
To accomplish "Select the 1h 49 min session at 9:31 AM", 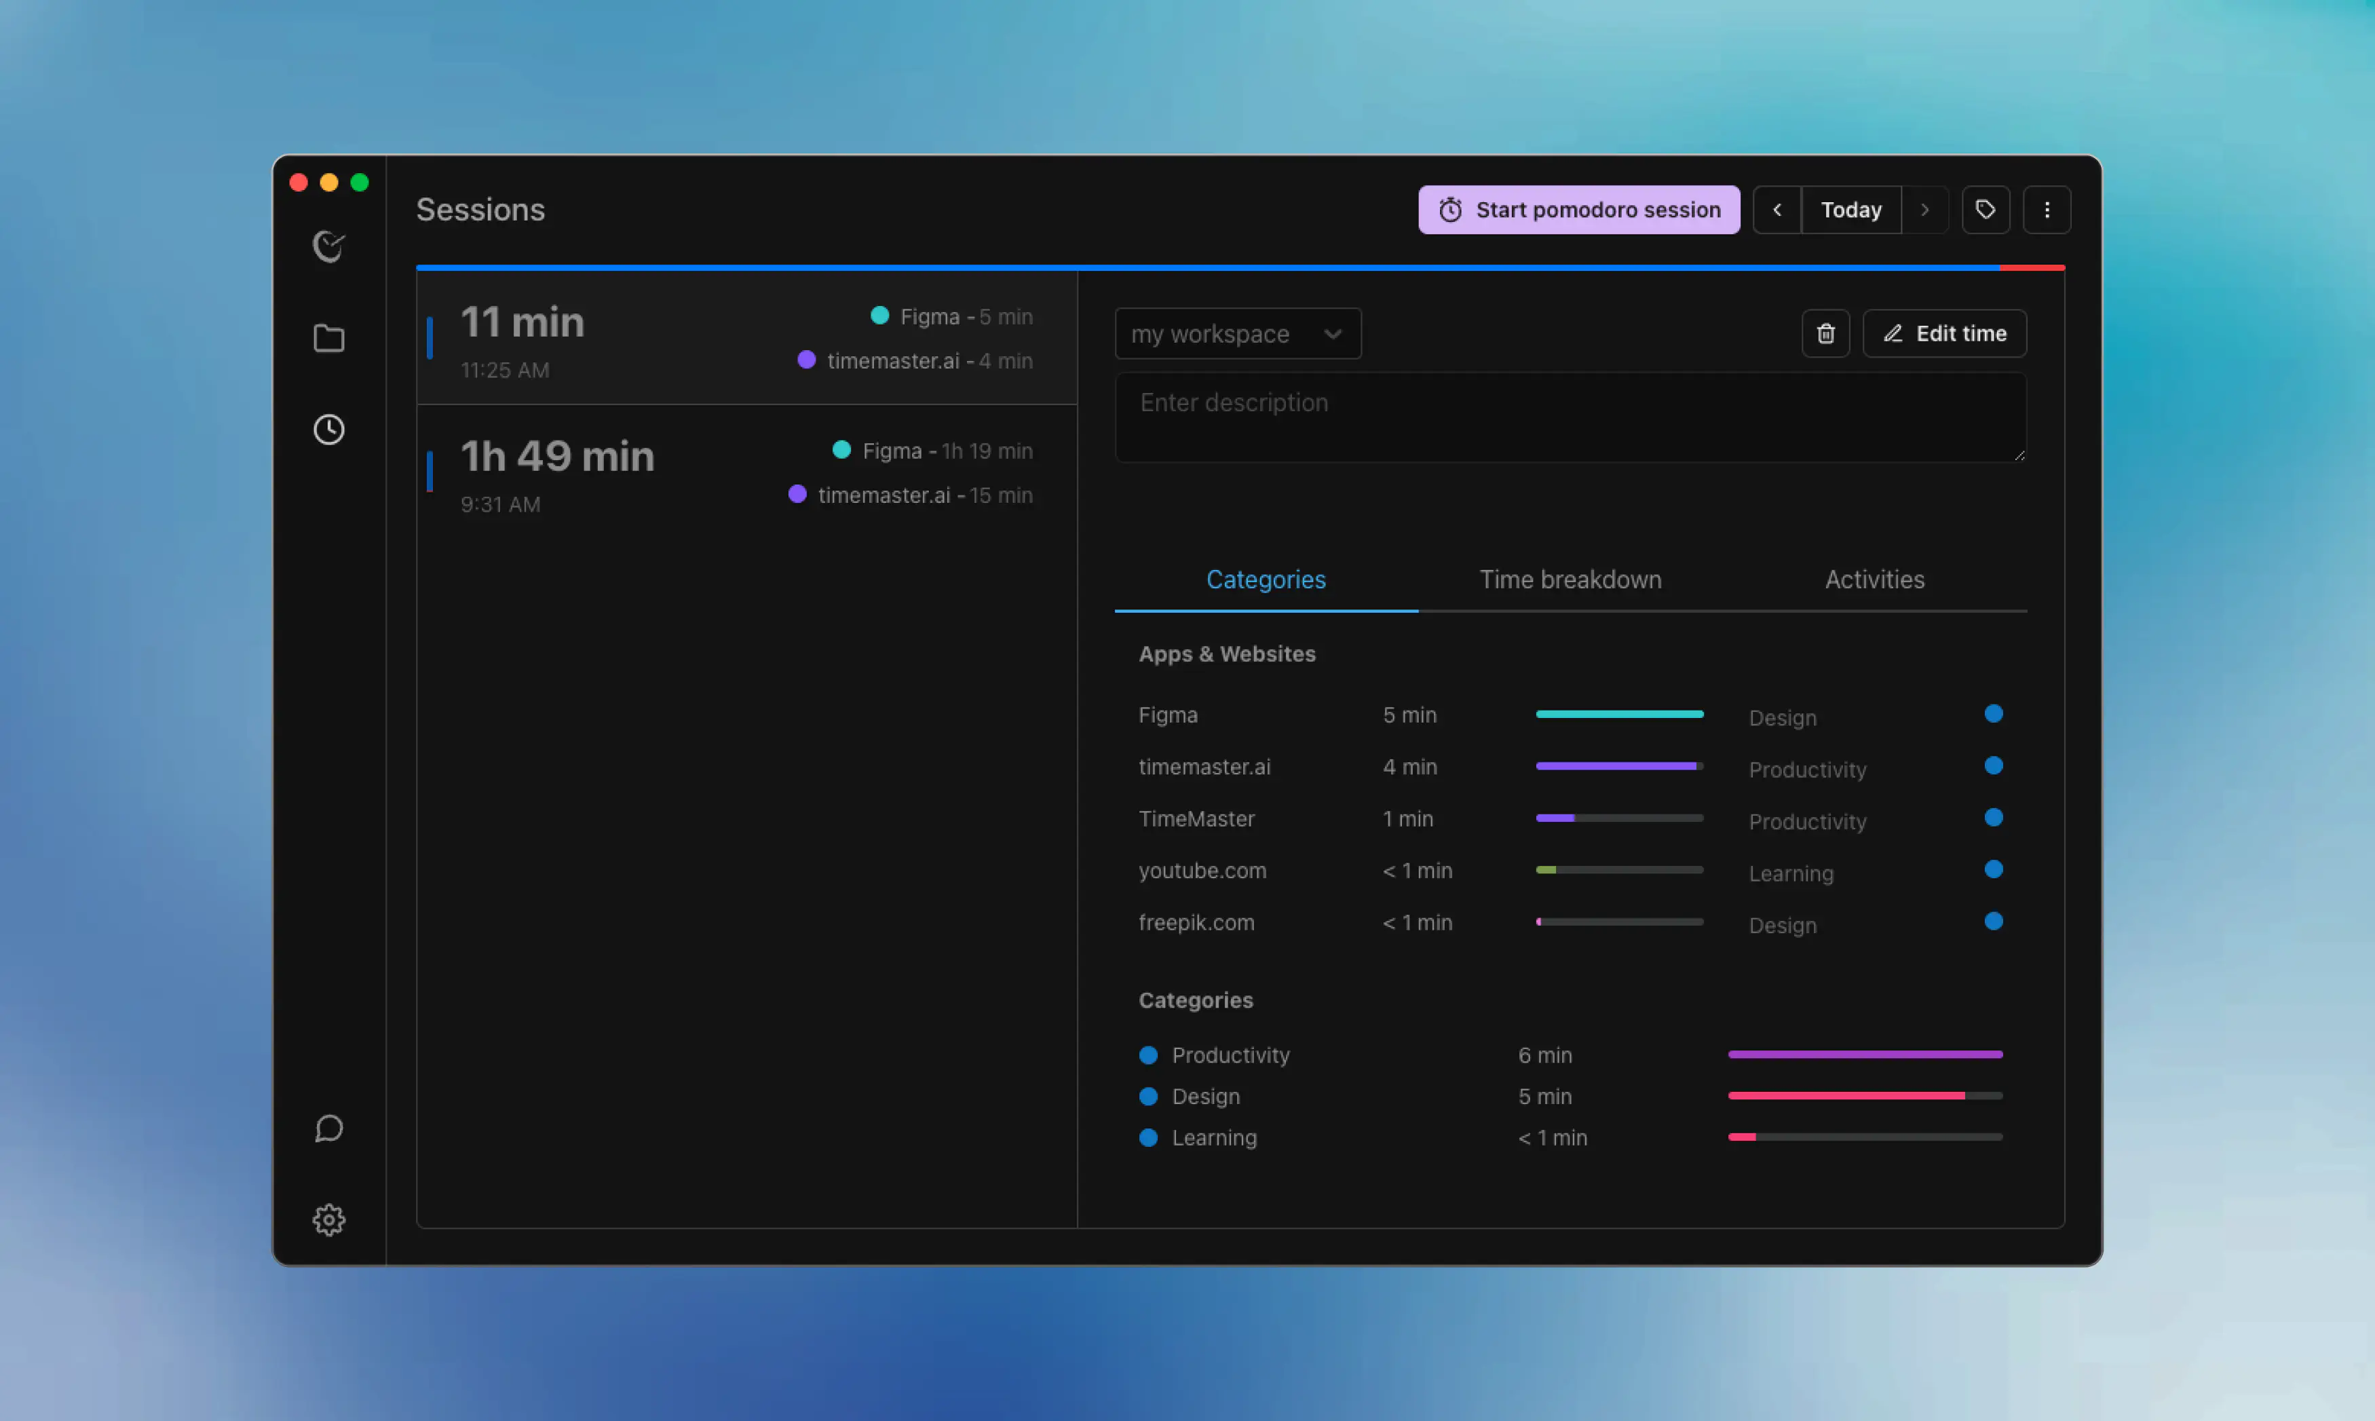I will [746, 473].
